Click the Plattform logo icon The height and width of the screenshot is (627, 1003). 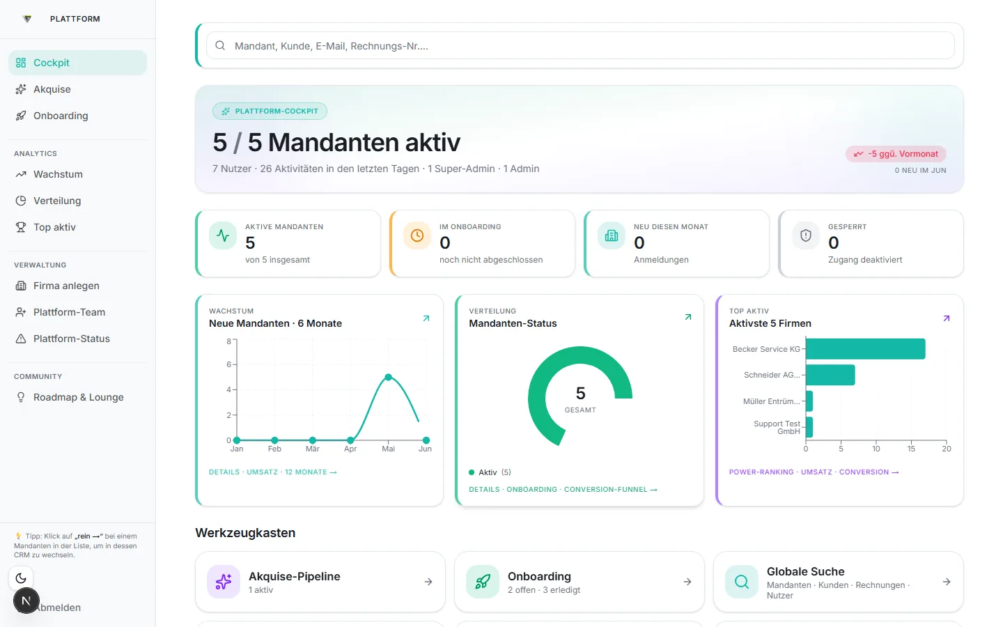click(x=27, y=19)
